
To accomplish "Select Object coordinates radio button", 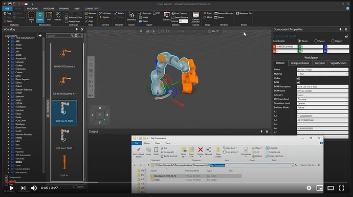I will pyautogui.click(x=333, y=41).
